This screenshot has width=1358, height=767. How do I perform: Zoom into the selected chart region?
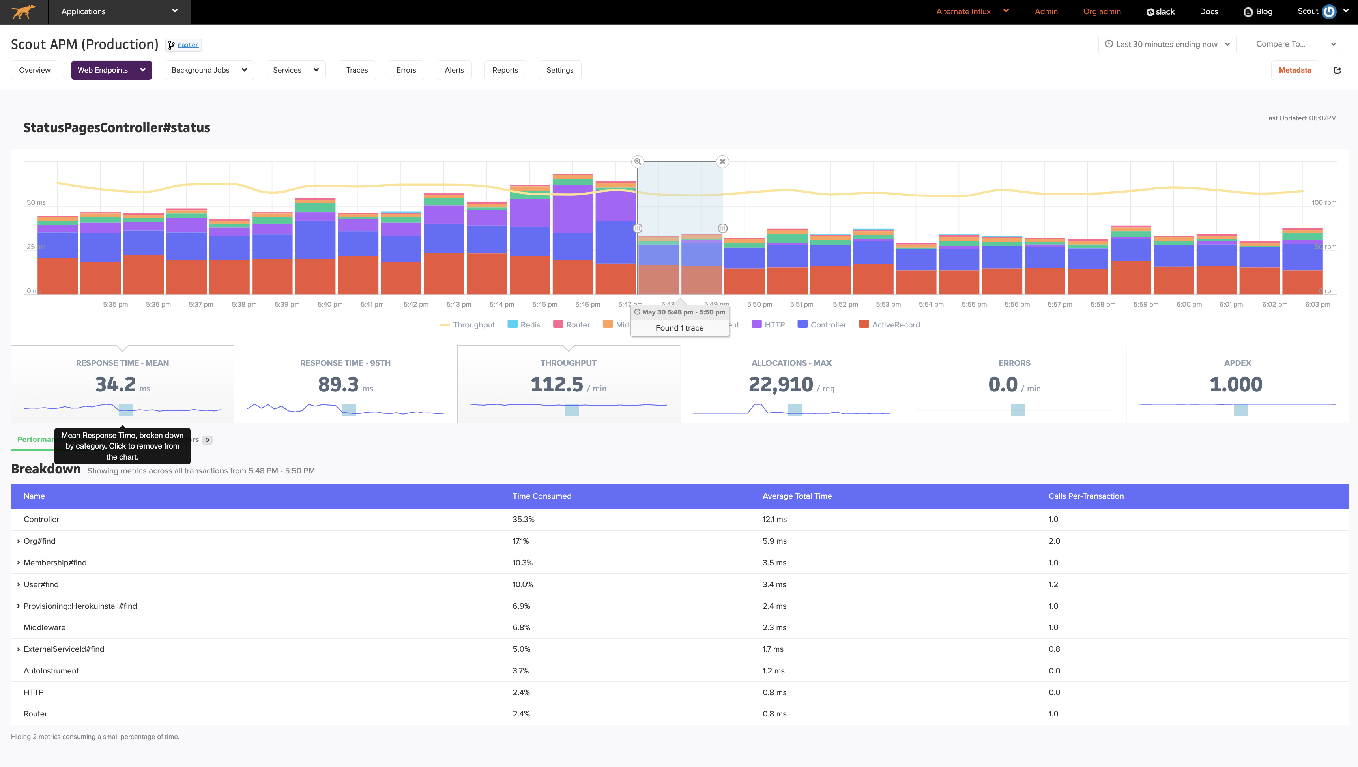[637, 161]
